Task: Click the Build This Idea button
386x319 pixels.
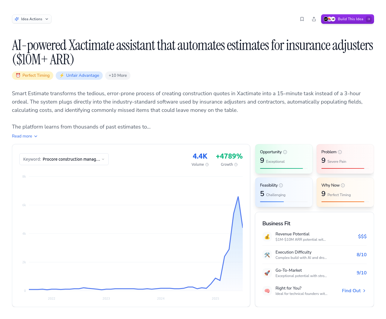Action: (x=347, y=19)
